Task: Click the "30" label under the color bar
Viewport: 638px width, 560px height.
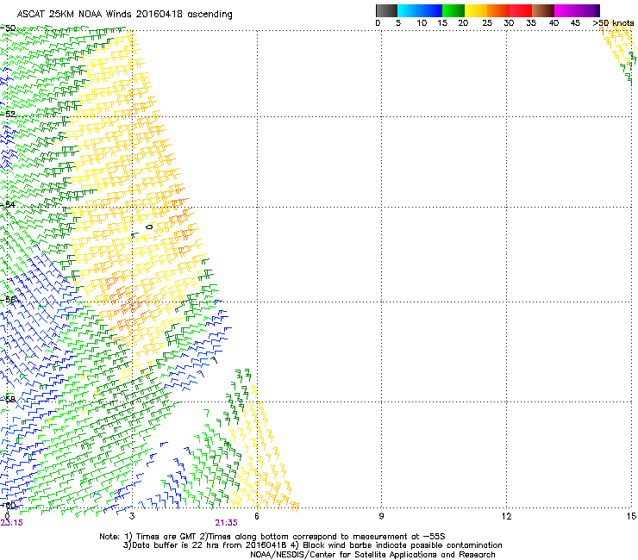Action: [509, 23]
